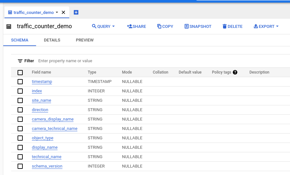Tick the checkbox for camera_display_name
Viewport: 290px width, 175px height.
click(x=20, y=119)
